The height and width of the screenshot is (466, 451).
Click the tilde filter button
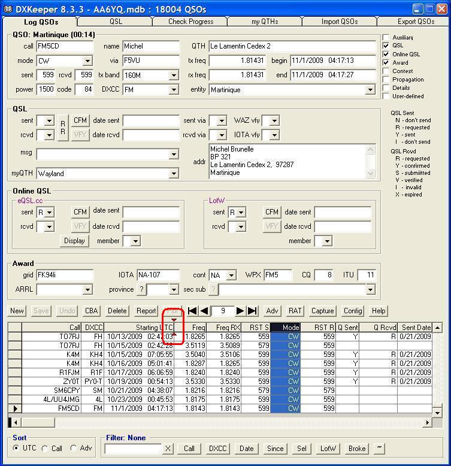(x=379, y=448)
